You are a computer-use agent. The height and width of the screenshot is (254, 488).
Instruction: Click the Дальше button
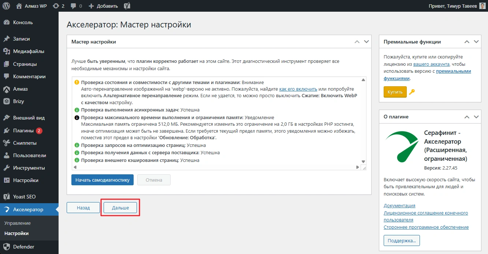coord(120,208)
